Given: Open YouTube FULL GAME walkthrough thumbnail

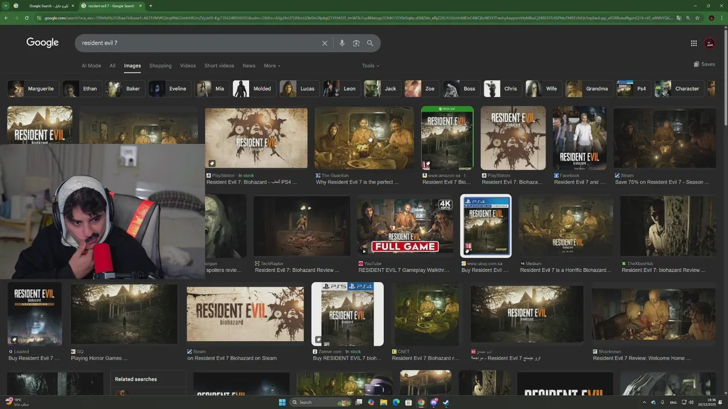Looking at the screenshot, I should point(405,226).
